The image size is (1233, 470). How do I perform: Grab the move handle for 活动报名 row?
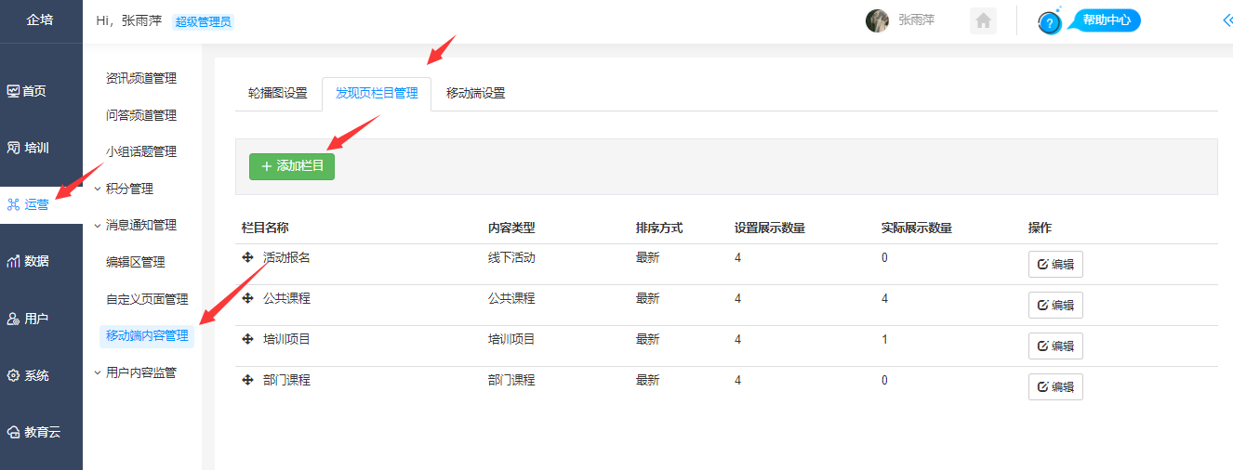click(247, 257)
